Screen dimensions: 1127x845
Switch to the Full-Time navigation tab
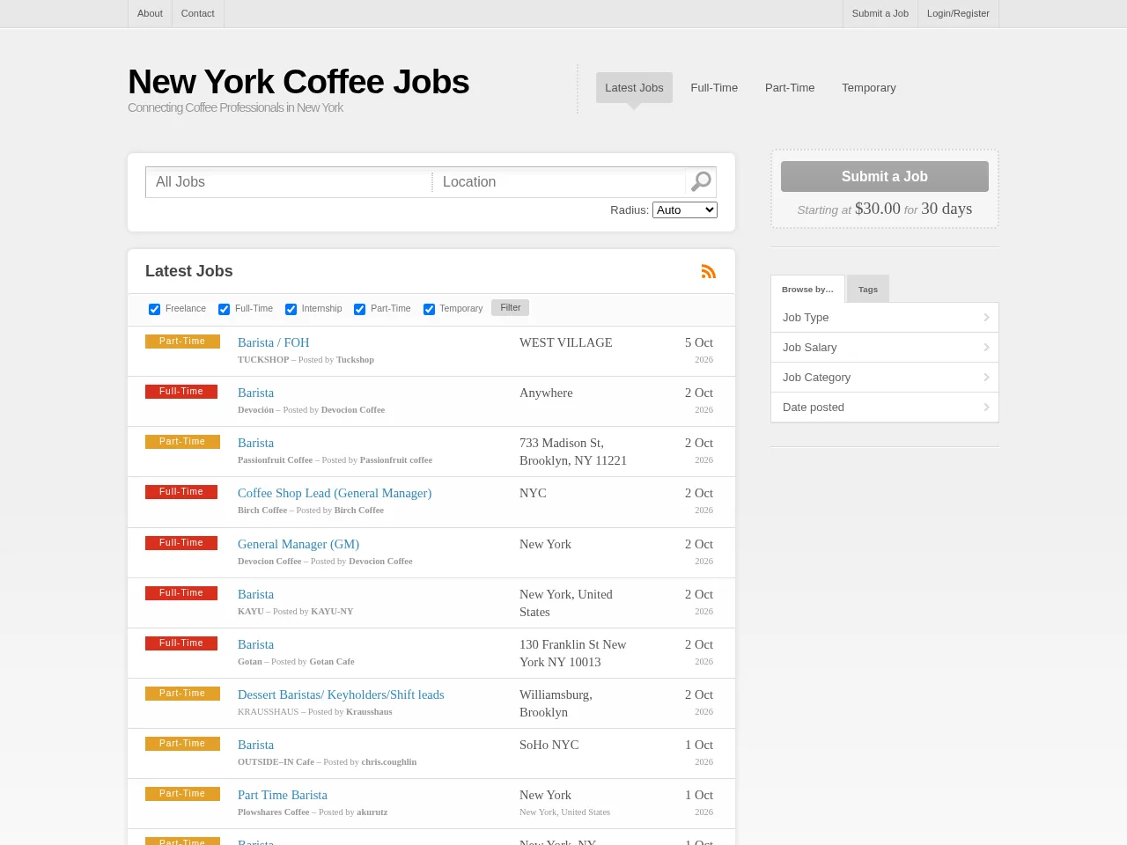coord(714,87)
